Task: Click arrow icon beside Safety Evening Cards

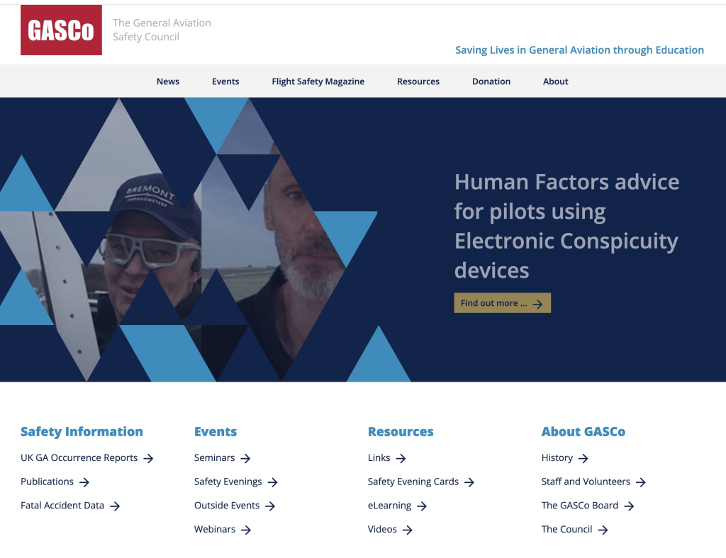Action: pyautogui.click(x=469, y=482)
